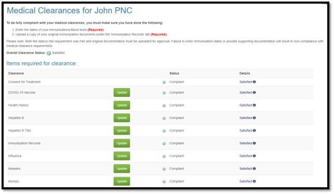Image resolution: width=334 pixels, height=194 pixels.
Task: Click the info icon in COVID-19 Vaccine row
Action: pyautogui.click(x=254, y=93)
